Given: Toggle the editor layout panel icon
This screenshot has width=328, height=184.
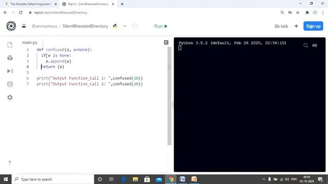Looking at the screenshot, I should click(x=166, y=42).
